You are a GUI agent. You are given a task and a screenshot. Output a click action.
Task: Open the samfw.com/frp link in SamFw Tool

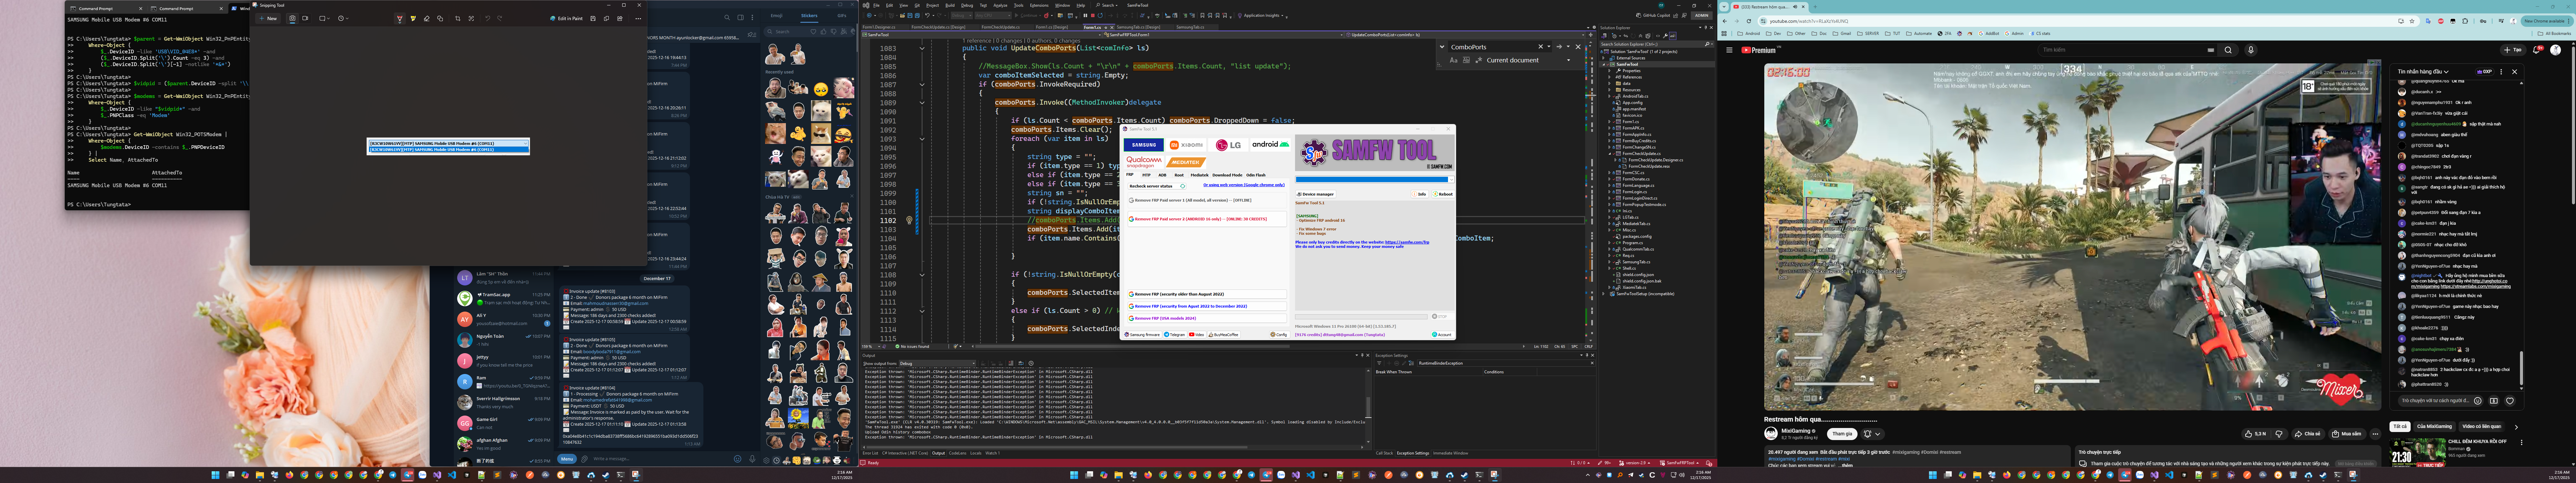(x=1407, y=242)
